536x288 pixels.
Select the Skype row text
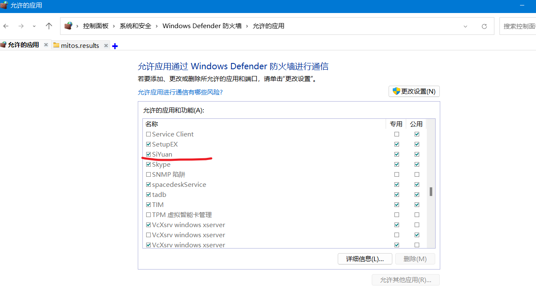pyautogui.click(x=161, y=165)
